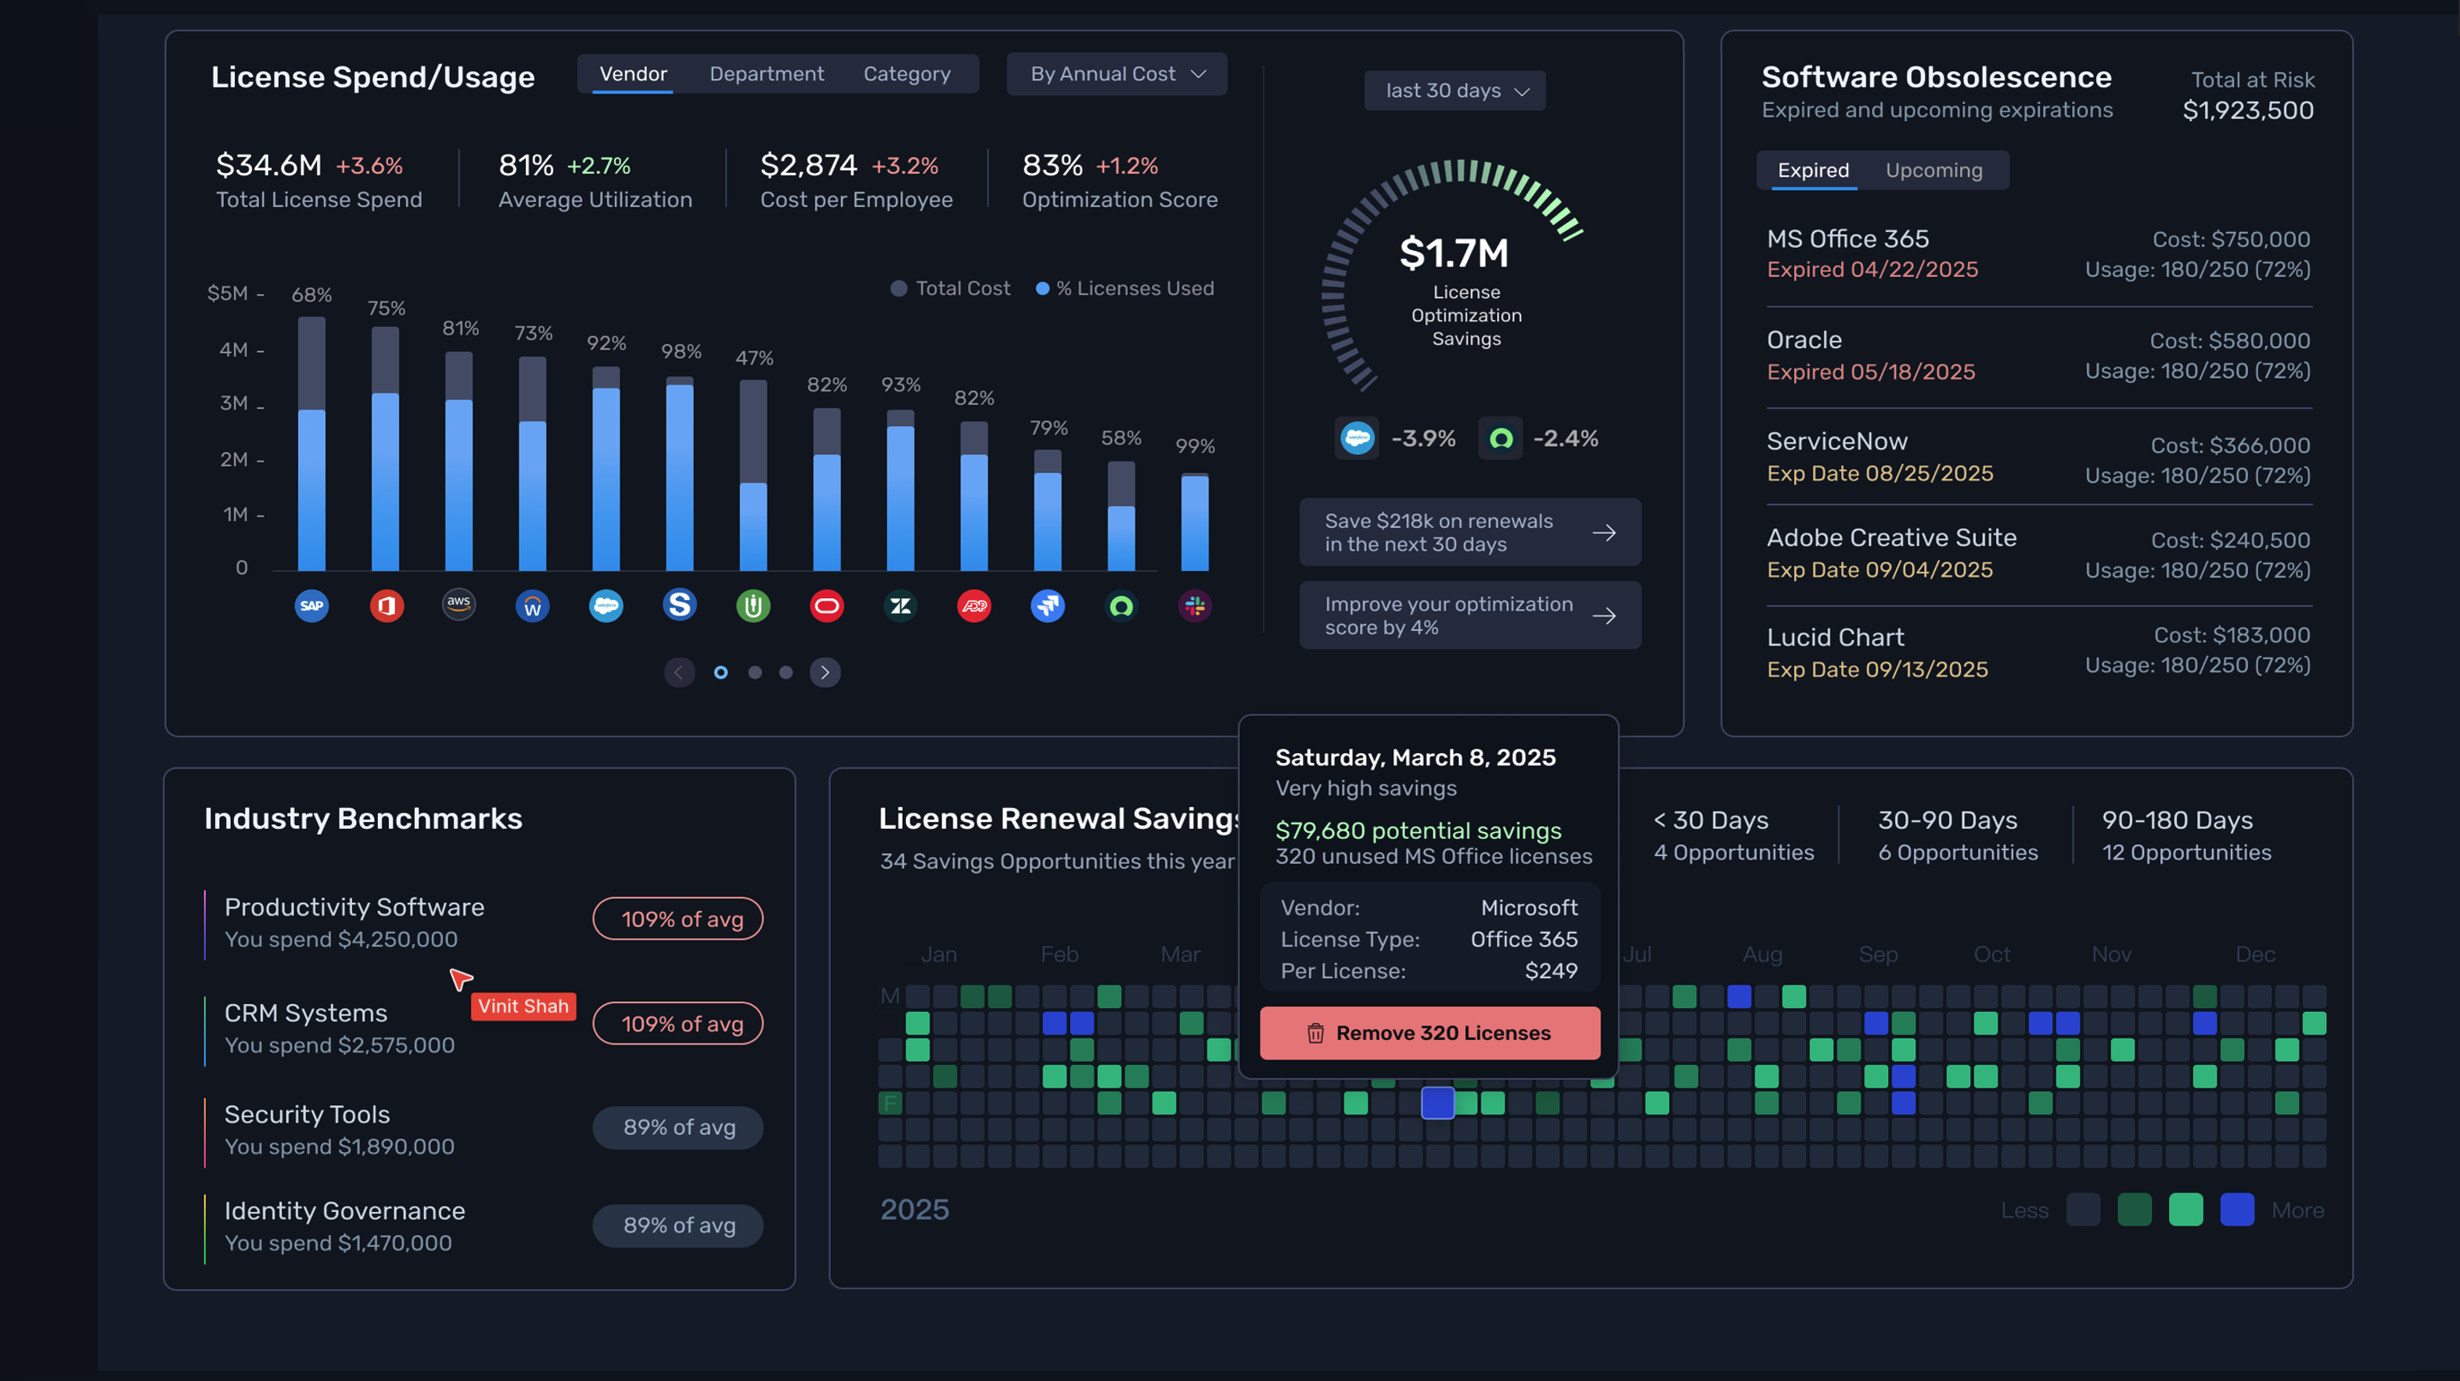Screen dimensions: 2460x1381
Task: Click Security Tools 89% of avg badge
Action: point(678,1127)
